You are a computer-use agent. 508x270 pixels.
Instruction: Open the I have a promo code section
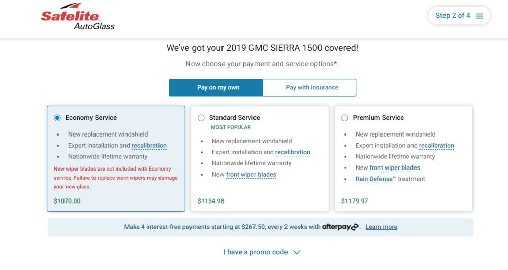point(256,252)
